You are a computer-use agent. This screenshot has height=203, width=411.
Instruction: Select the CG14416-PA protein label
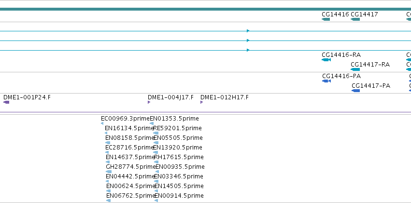point(341,76)
